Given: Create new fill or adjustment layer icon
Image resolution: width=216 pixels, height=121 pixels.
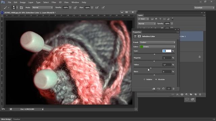Looking at the screenshot, I should [187, 94].
